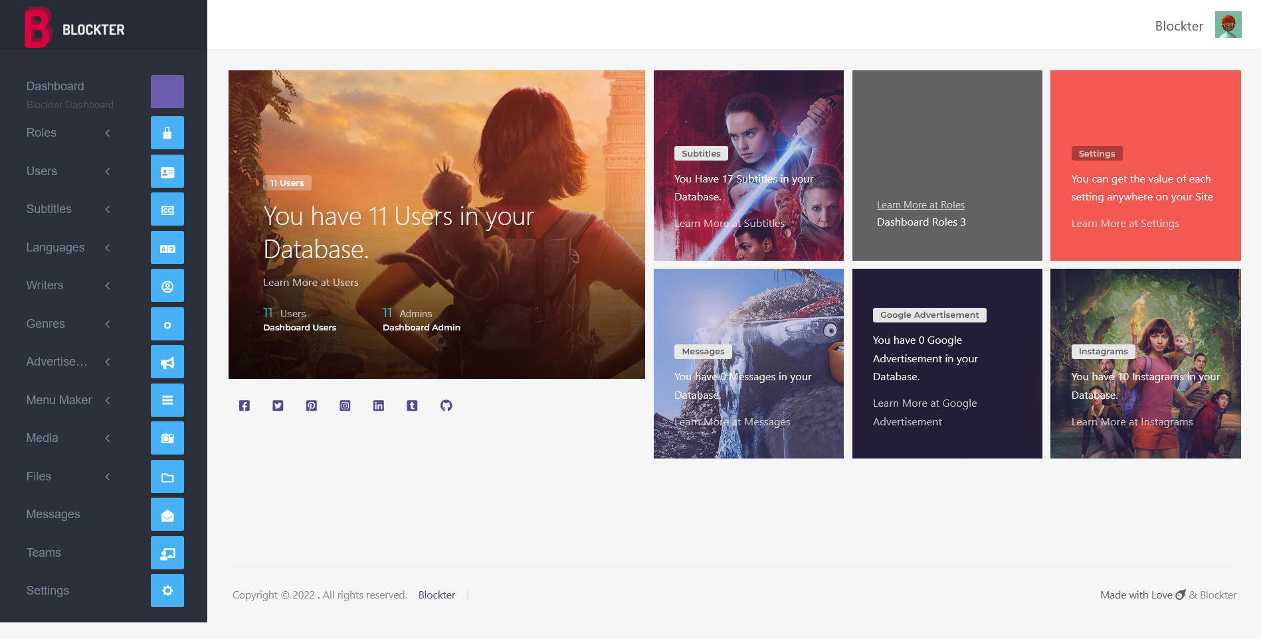Open the Tumblr social icon
The height and width of the screenshot is (639, 1261).
pos(412,405)
